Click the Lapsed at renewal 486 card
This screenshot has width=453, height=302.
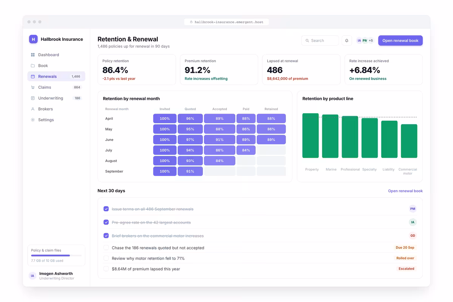301,69
